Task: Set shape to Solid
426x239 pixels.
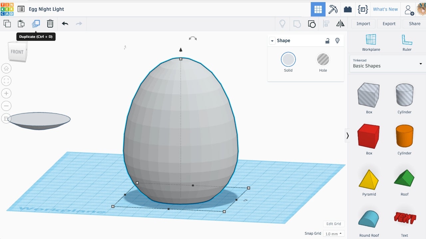Action: click(288, 60)
